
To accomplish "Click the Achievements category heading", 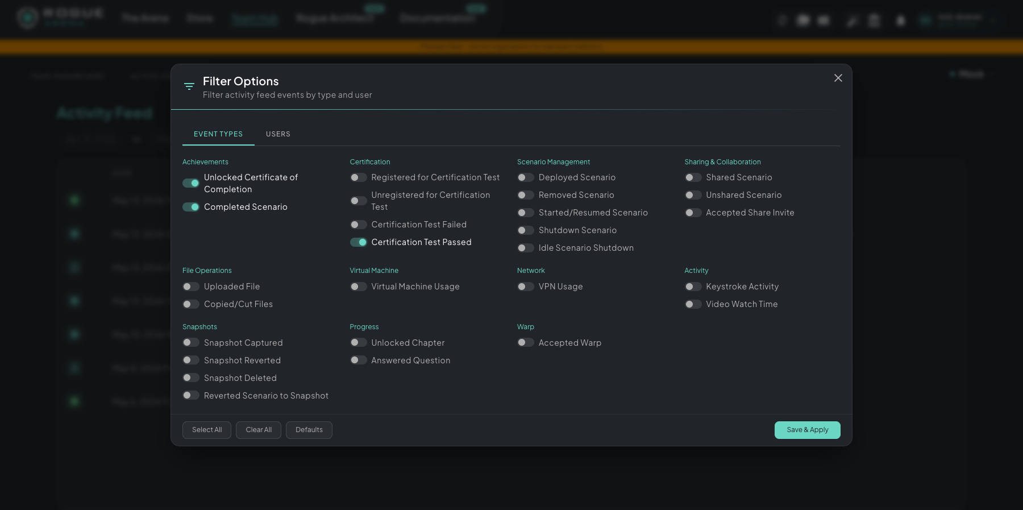I will (x=205, y=162).
